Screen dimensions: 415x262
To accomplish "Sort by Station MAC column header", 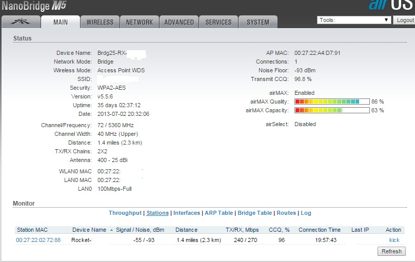I will [x=32, y=230].
